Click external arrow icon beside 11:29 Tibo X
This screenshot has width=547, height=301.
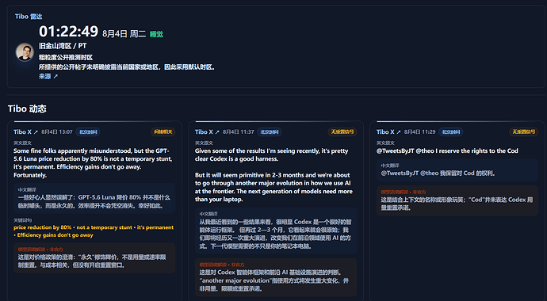399,132
